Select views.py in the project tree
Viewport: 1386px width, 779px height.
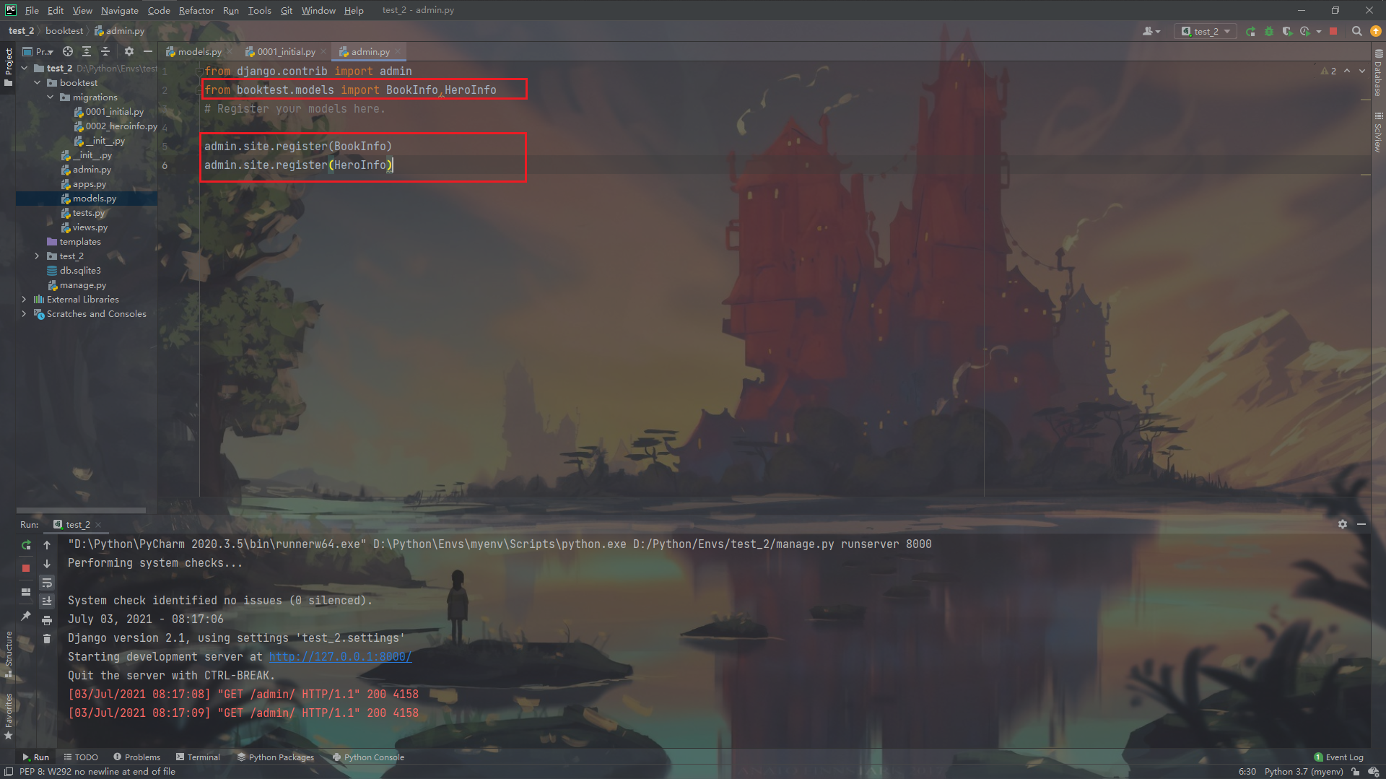pos(90,227)
